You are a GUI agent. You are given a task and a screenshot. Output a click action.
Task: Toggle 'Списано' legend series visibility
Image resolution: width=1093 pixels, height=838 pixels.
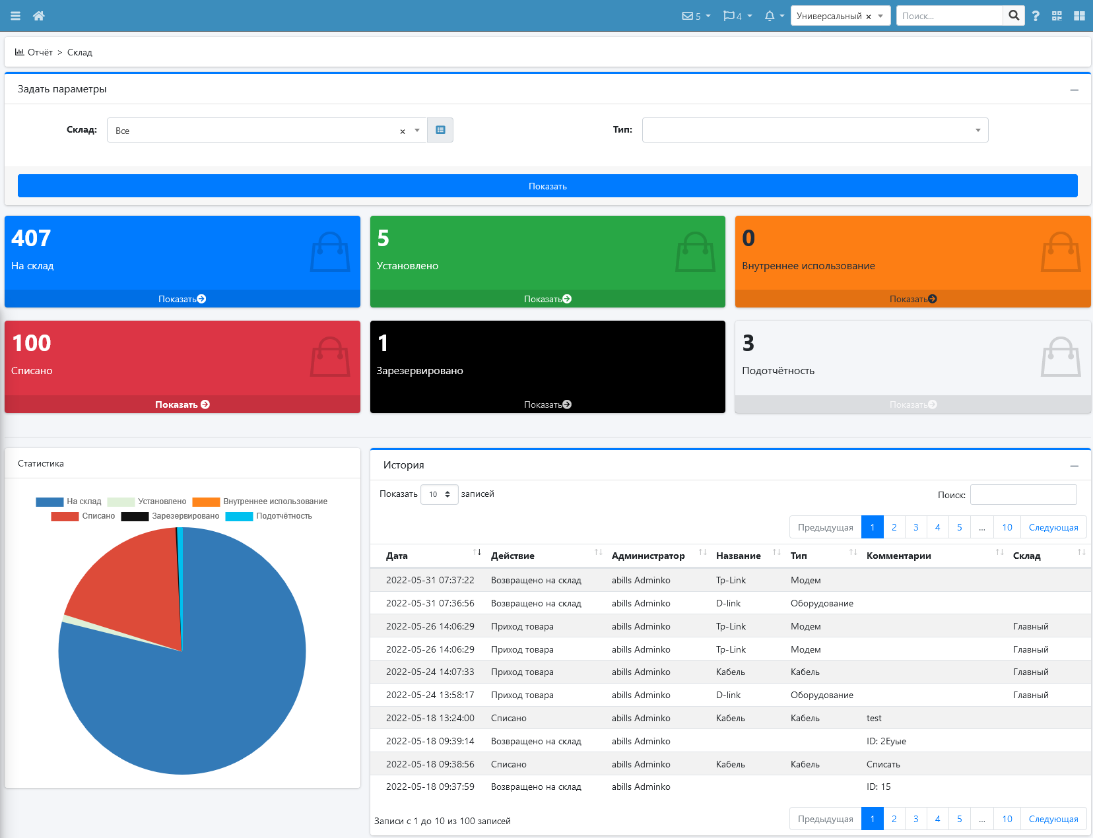[x=84, y=516]
